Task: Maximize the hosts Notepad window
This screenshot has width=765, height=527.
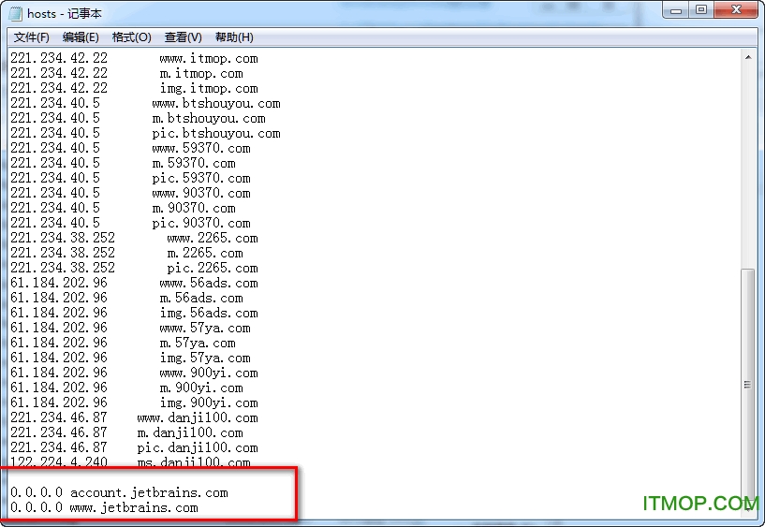Action: 701,10
